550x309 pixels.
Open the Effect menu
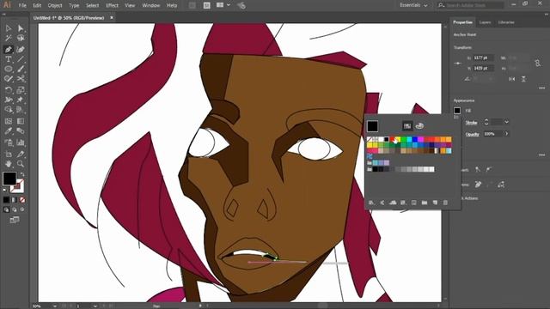click(x=112, y=5)
